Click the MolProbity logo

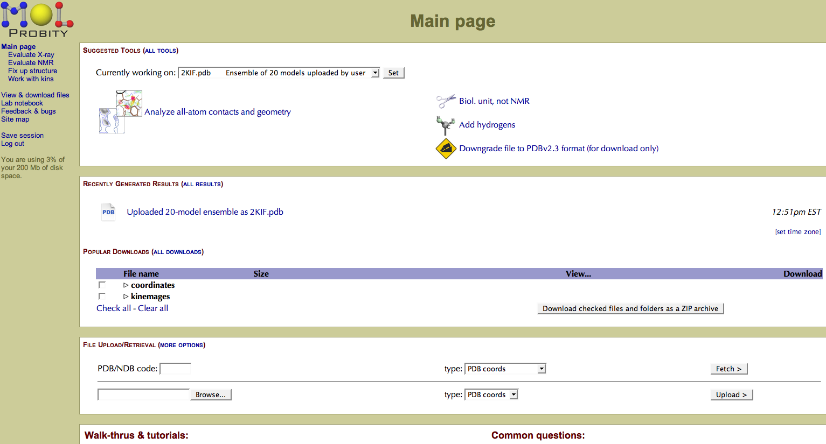[37, 20]
